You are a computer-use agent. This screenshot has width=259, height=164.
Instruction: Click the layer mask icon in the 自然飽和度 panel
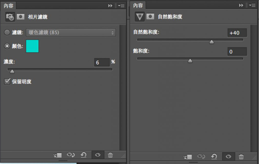point(150,16)
